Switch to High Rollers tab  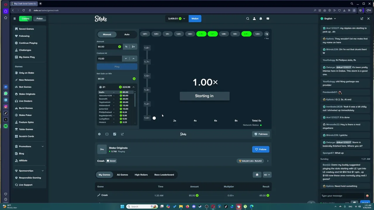pos(141,175)
